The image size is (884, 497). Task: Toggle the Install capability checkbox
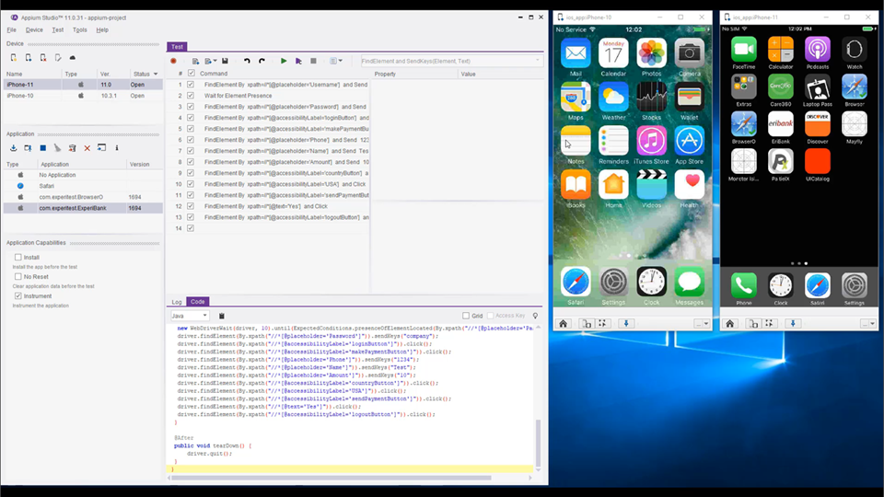(18, 257)
